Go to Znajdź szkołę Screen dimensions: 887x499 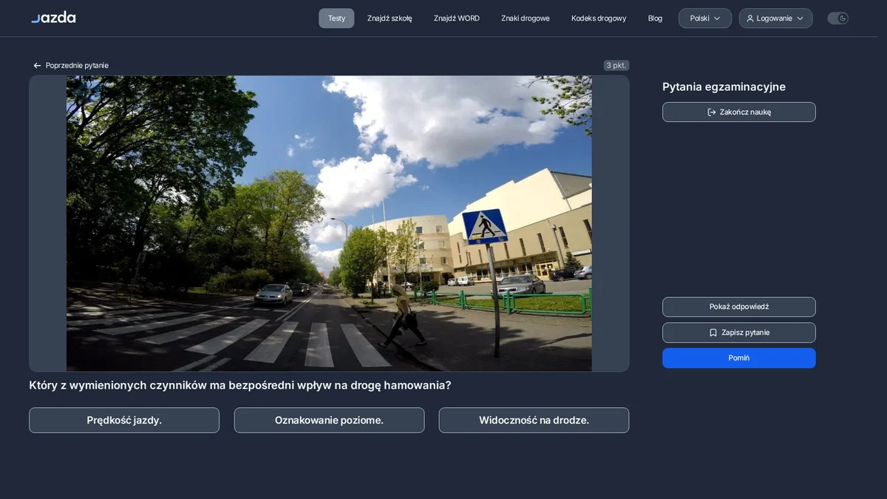coord(390,18)
